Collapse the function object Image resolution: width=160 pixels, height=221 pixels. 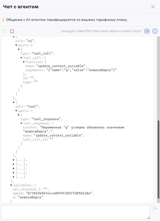[x=24, y=62]
